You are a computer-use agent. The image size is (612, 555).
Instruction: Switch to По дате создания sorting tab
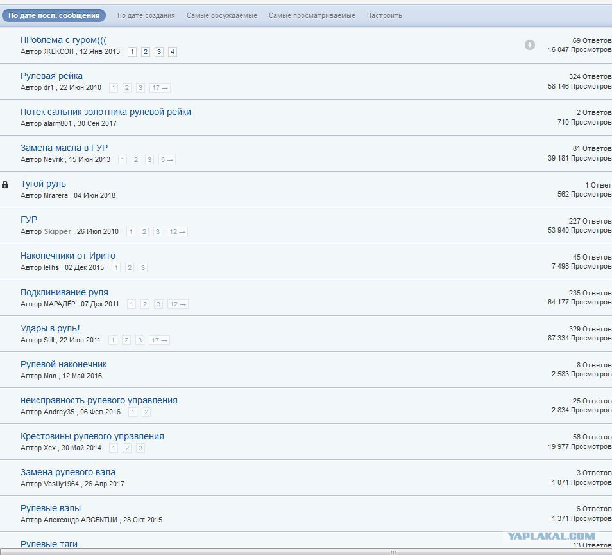146,15
